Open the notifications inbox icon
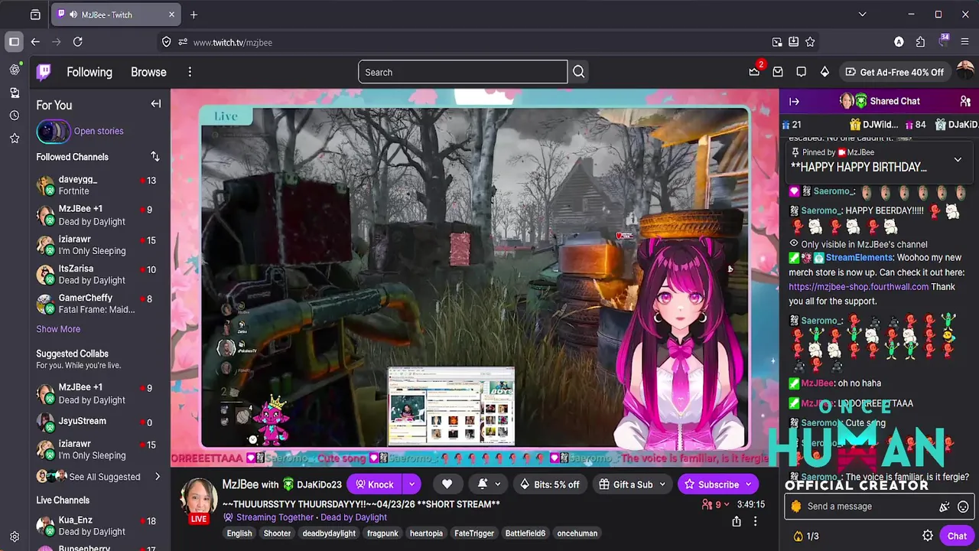Image resolution: width=979 pixels, height=551 pixels. 778,72
